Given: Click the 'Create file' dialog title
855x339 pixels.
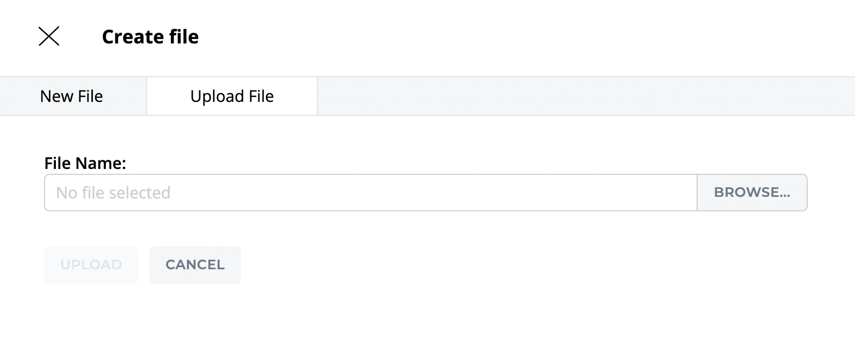Looking at the screenshot, I should click(x=150, y=37).
